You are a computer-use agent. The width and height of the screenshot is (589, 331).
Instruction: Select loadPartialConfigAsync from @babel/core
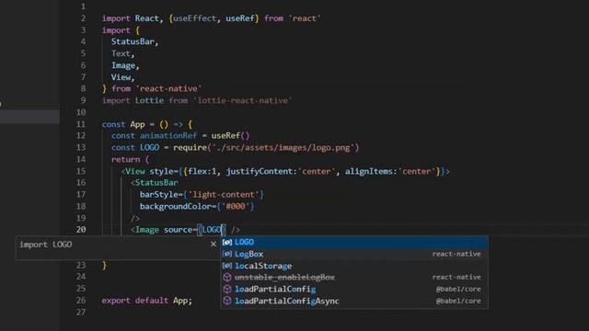tap(354, 301)
